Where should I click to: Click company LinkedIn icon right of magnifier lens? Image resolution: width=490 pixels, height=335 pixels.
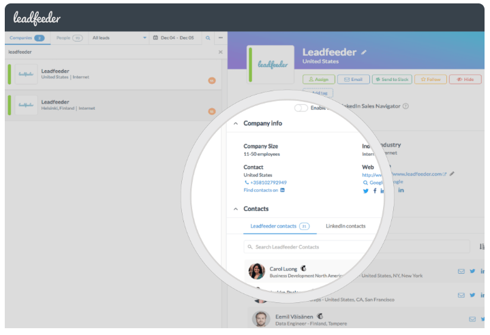tap(401, 190)
